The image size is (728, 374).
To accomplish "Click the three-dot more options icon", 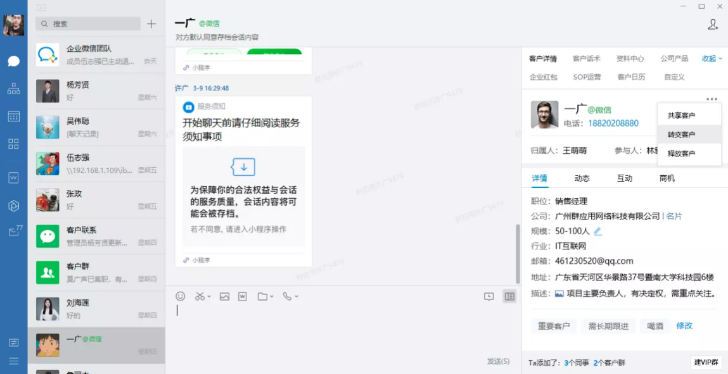I will point(712,99).
